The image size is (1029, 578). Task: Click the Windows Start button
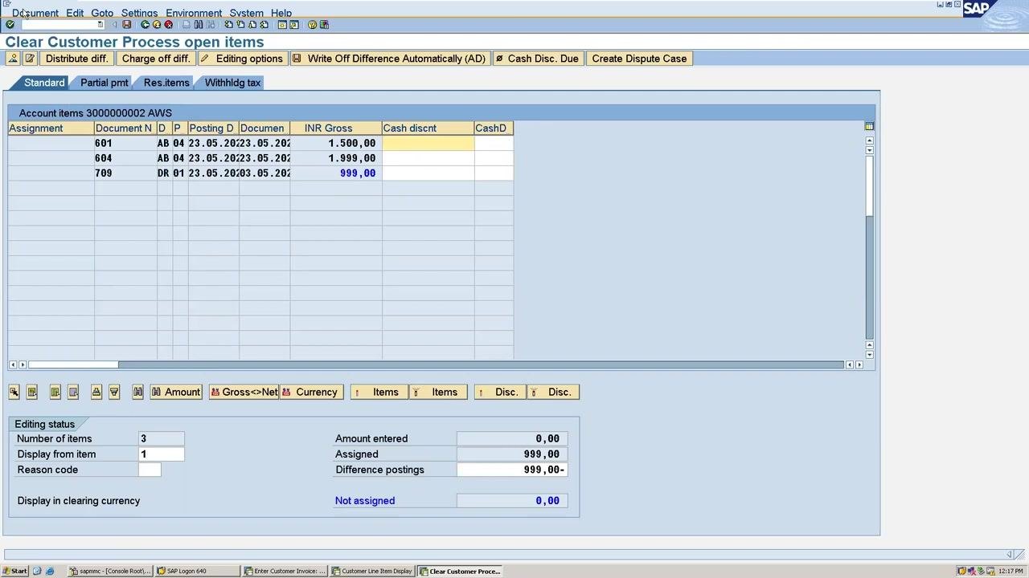15,571
